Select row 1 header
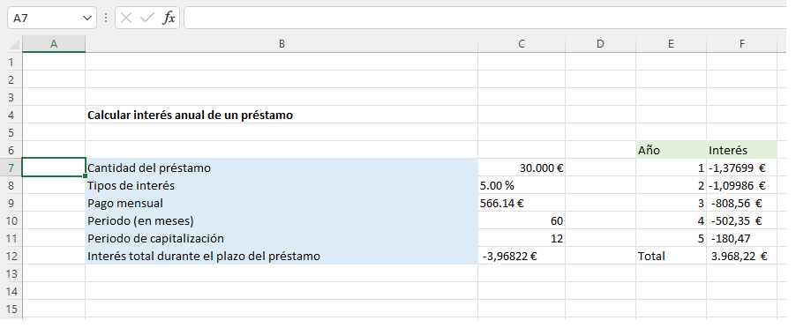796x328 pixels. pyautogui.click(x=11, y=62)
